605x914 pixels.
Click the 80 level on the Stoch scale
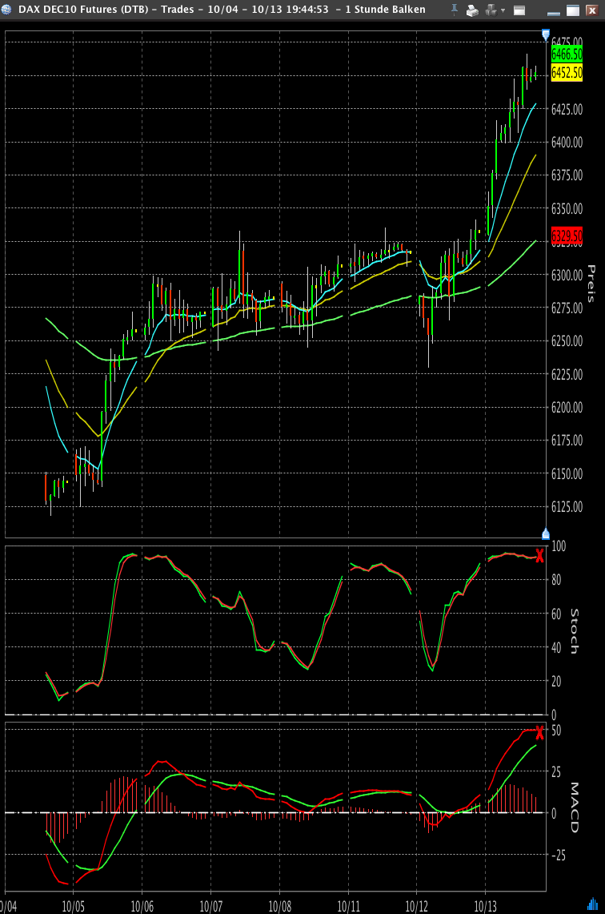556,579
